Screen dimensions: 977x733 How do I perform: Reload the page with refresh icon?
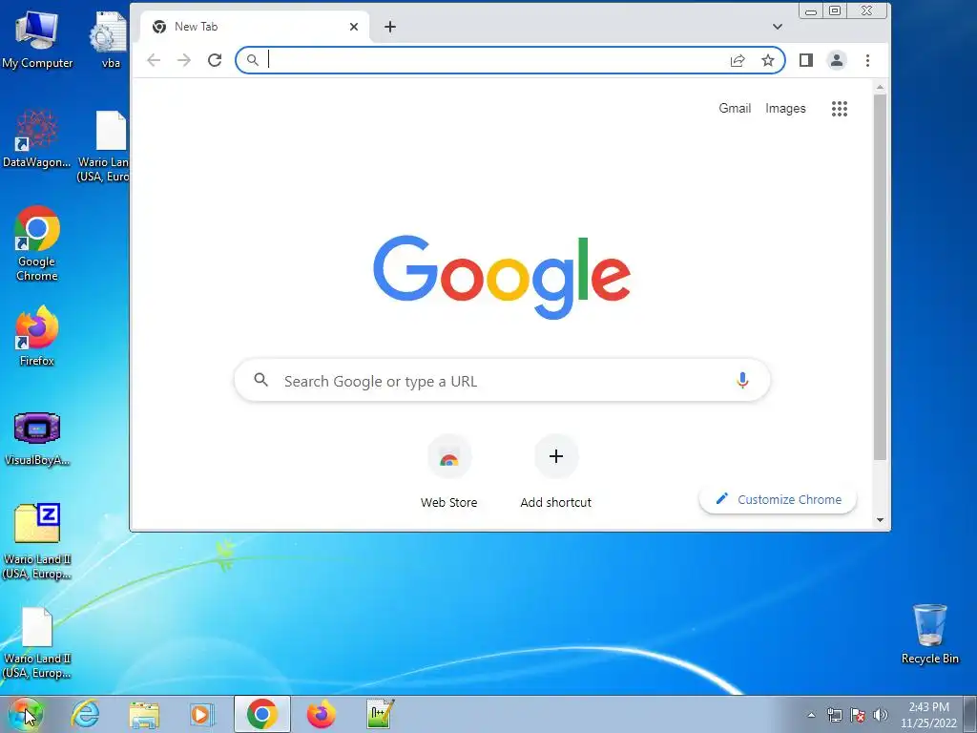(x=215, y=60)
